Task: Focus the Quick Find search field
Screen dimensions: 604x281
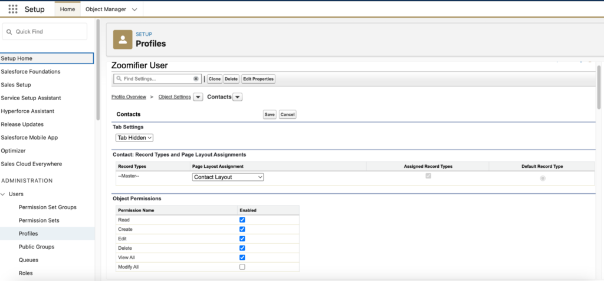Action: (x=45, y=32)
